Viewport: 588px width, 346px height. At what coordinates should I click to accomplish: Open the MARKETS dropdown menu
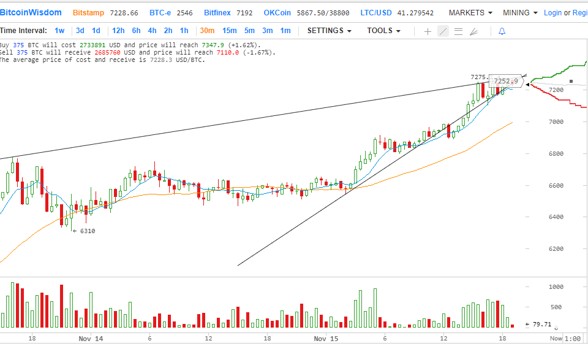pos(470,13)
